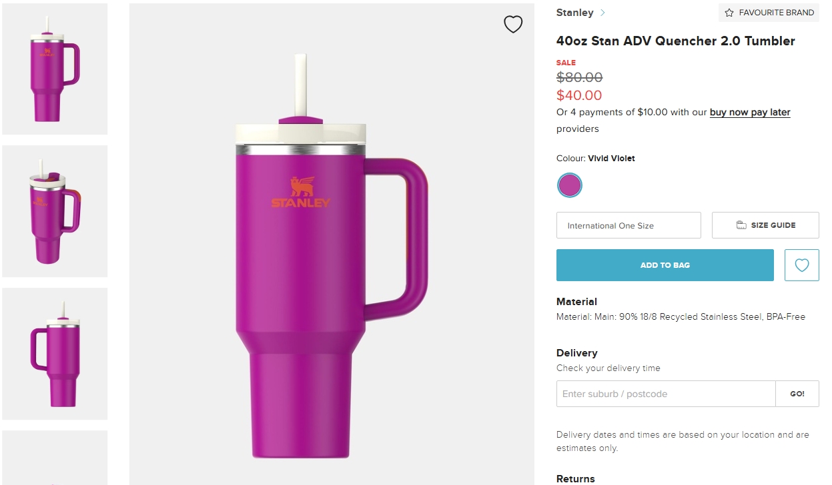
Task: Click the size guide ruler icon
Action: [741, 225]
